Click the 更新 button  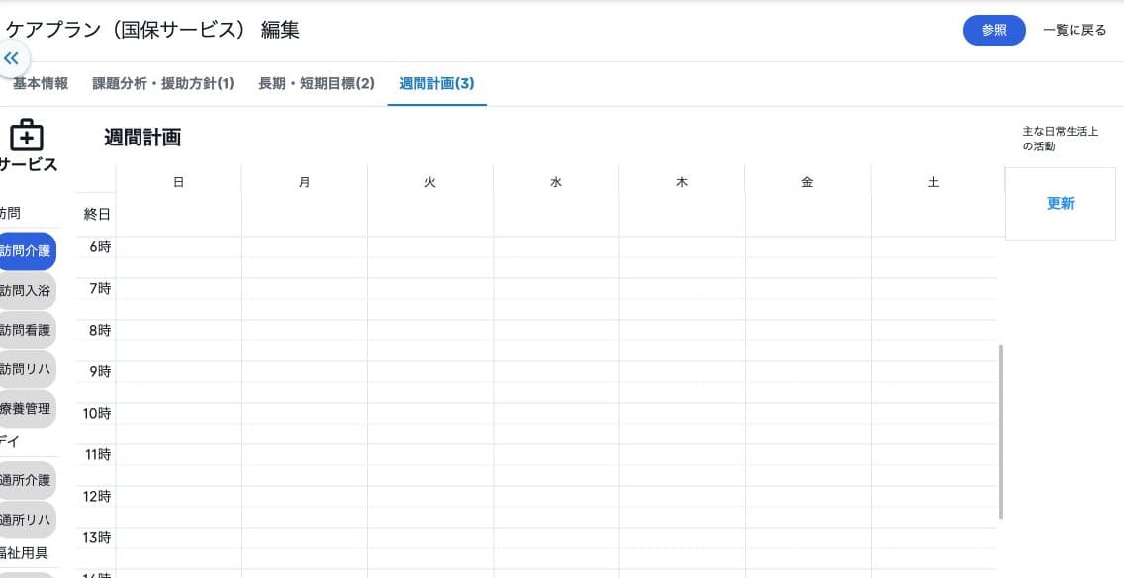(x=1061, y=204)
